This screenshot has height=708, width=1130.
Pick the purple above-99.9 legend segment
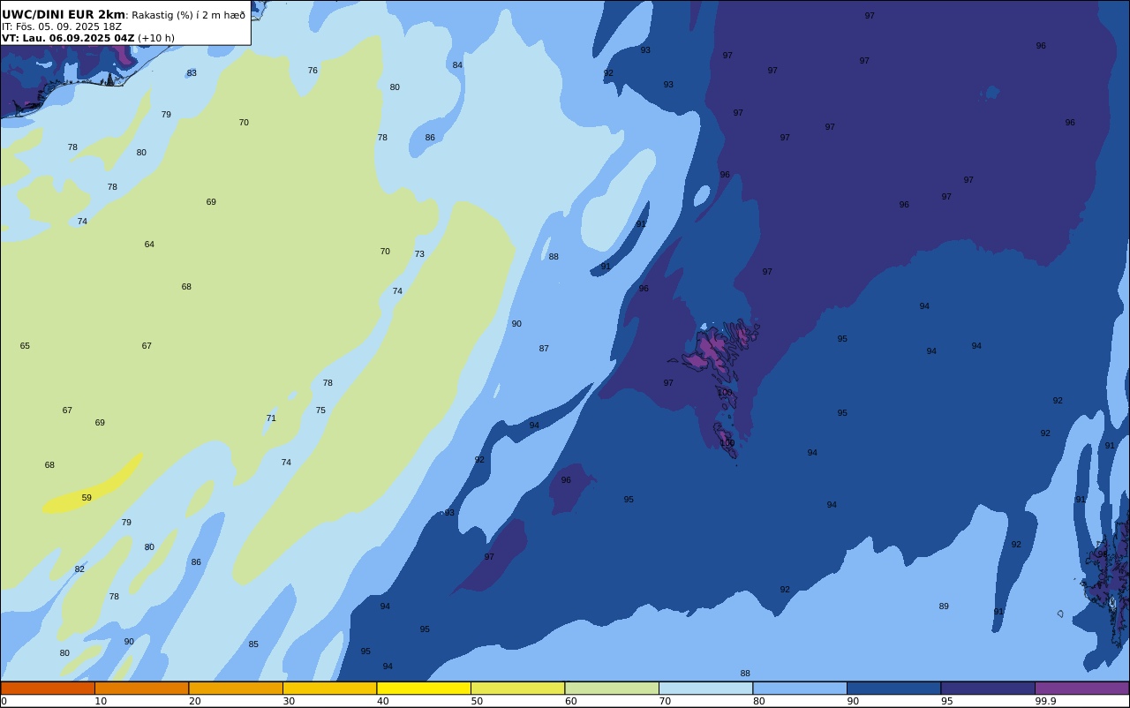[x=1081, y=688]
